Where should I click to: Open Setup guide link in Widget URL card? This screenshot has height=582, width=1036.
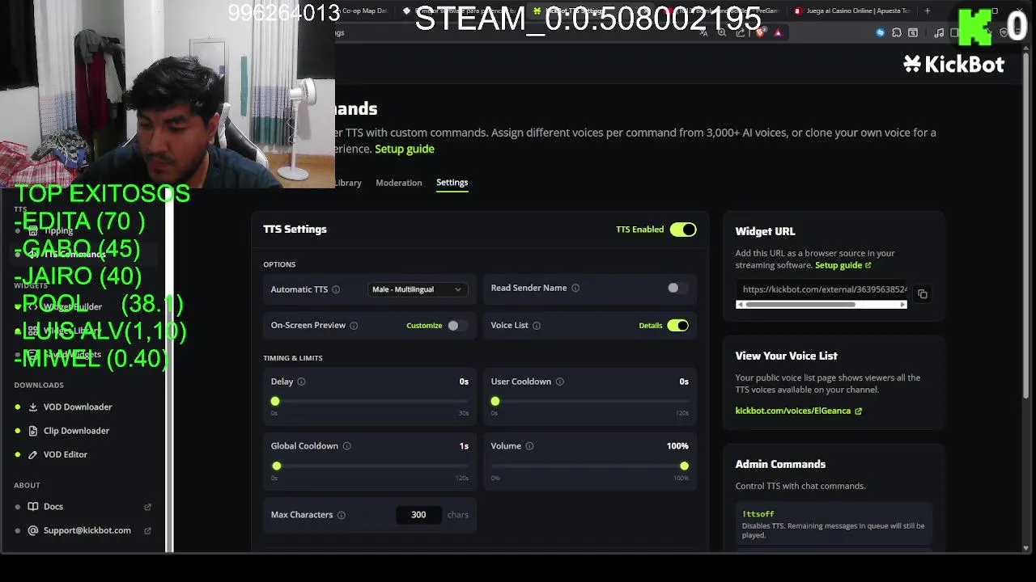pyautogui.click(x=843, y=265)
